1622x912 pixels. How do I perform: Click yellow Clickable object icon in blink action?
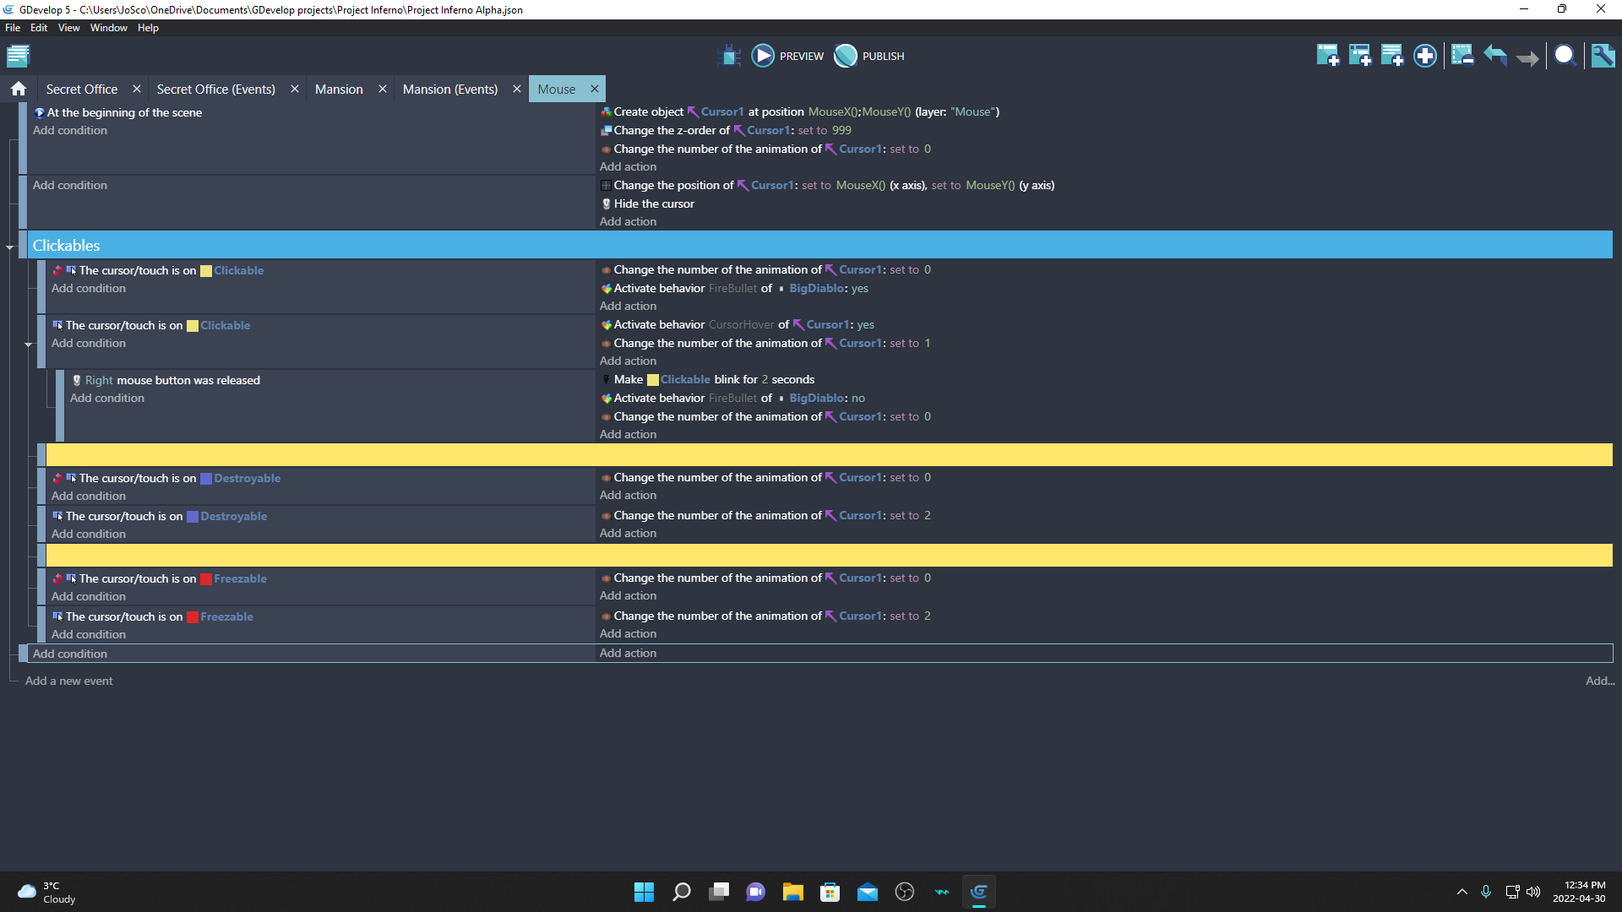click(x=652, y=380)
